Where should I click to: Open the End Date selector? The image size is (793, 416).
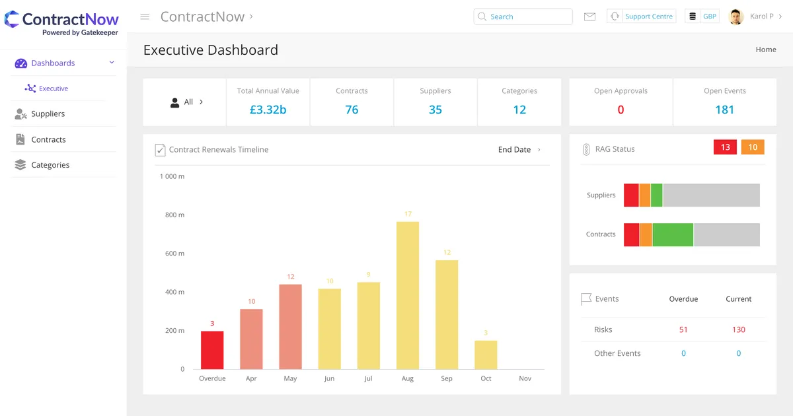(x=519, y=150)
